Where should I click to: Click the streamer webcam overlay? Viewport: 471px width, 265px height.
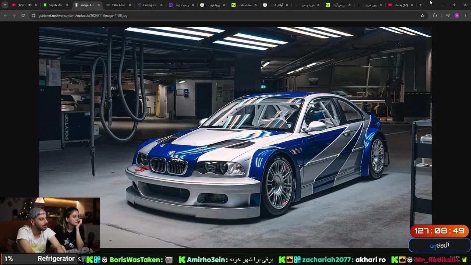(x=50, y=225)
